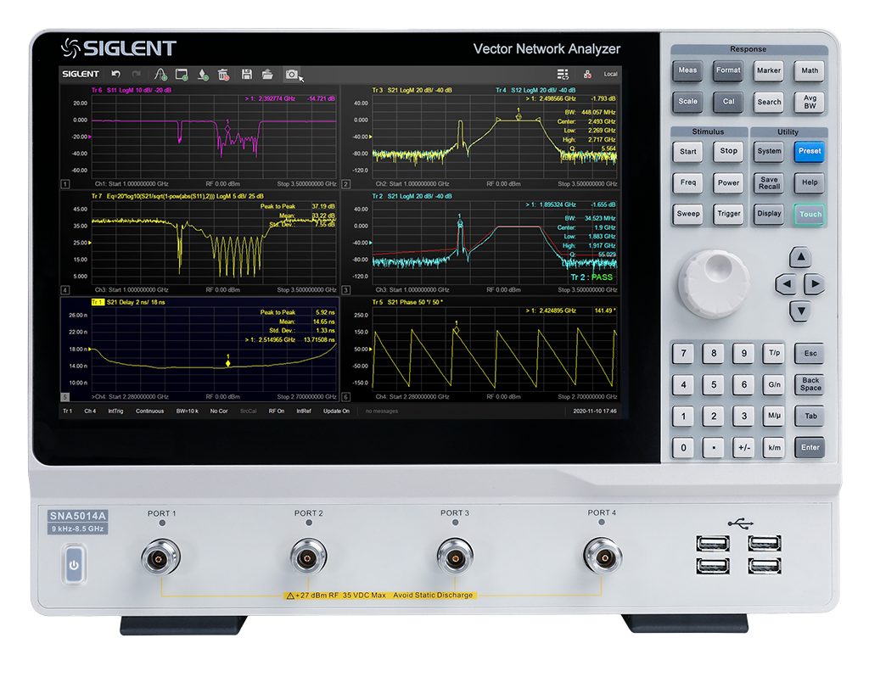Click the BW=10 k status bar entry
The width and height of the screenshot is (869, 677).
(188, 411)
